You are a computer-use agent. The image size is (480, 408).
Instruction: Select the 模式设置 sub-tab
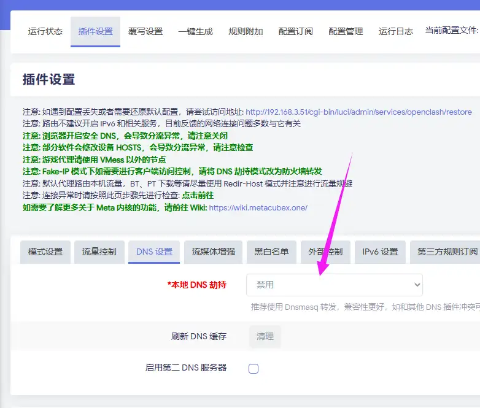45,252
